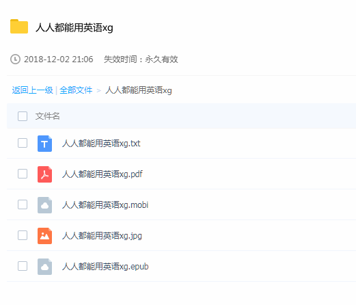Screen dimensions: 356x305
Task: Click the 文件名 column header
Action: (x=47, y=116)
